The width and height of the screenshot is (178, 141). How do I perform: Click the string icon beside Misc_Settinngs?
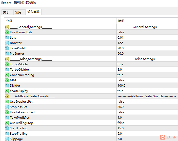(x=7, y=59)
